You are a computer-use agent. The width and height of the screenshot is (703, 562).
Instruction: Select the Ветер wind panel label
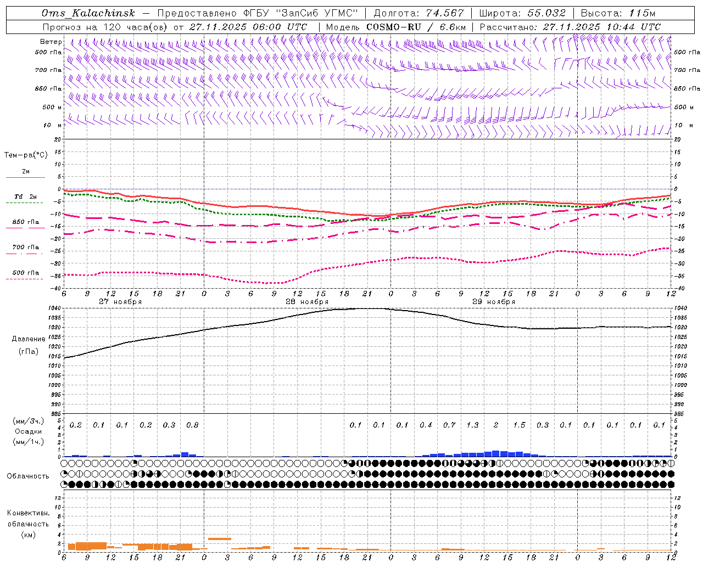point(51,42)
